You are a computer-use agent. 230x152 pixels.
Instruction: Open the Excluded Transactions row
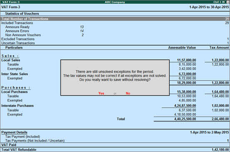pyautogui.click(x=115, y=39)
